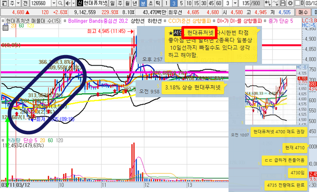Click the 주 type selector box
Screen dimensions: 317x192
(12, 3)
